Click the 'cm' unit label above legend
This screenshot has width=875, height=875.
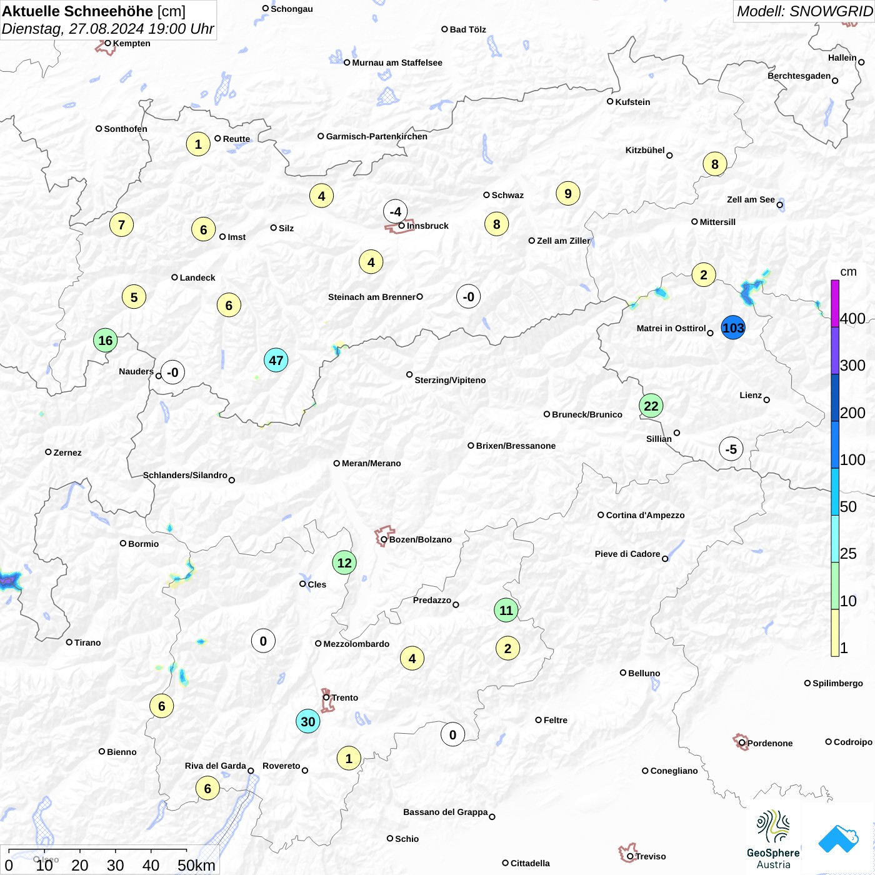tap(848, 272)
